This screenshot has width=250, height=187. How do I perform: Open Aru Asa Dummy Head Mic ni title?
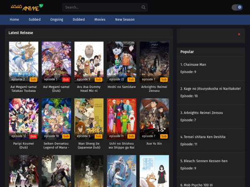pyautogui.click(x=89, y=89)
